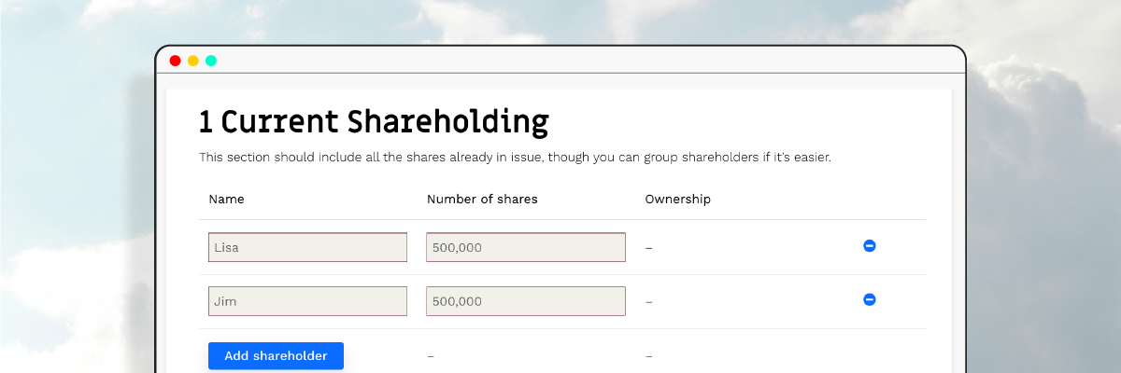The width and height of the screenshot is (1121, 373).
Task: Remove the Lisa shareholder row
Action: (869, 246)
